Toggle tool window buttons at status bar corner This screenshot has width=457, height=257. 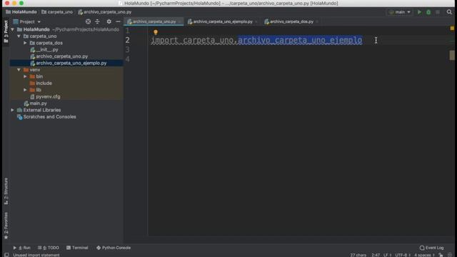tap(6, 255)
